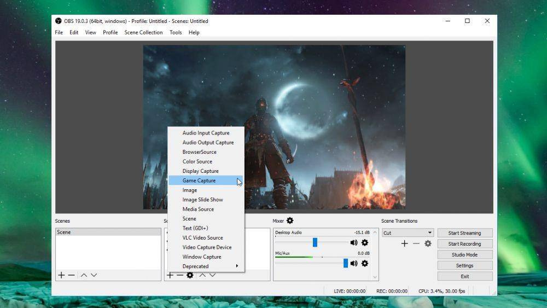This screenshot has height=308, width=547.
Task: Open the View menu
Action: (91, 32)
